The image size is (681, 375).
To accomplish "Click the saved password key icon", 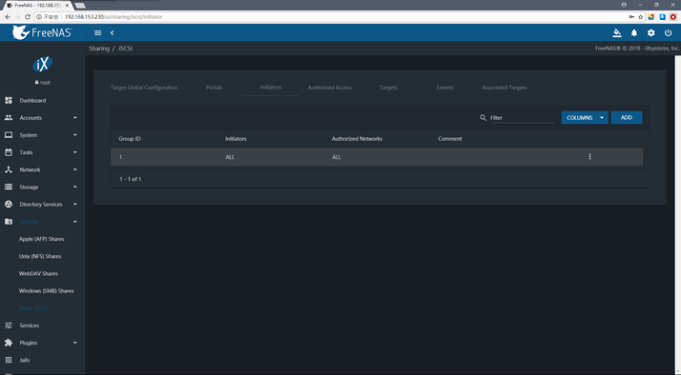I will tap(631, 17).
